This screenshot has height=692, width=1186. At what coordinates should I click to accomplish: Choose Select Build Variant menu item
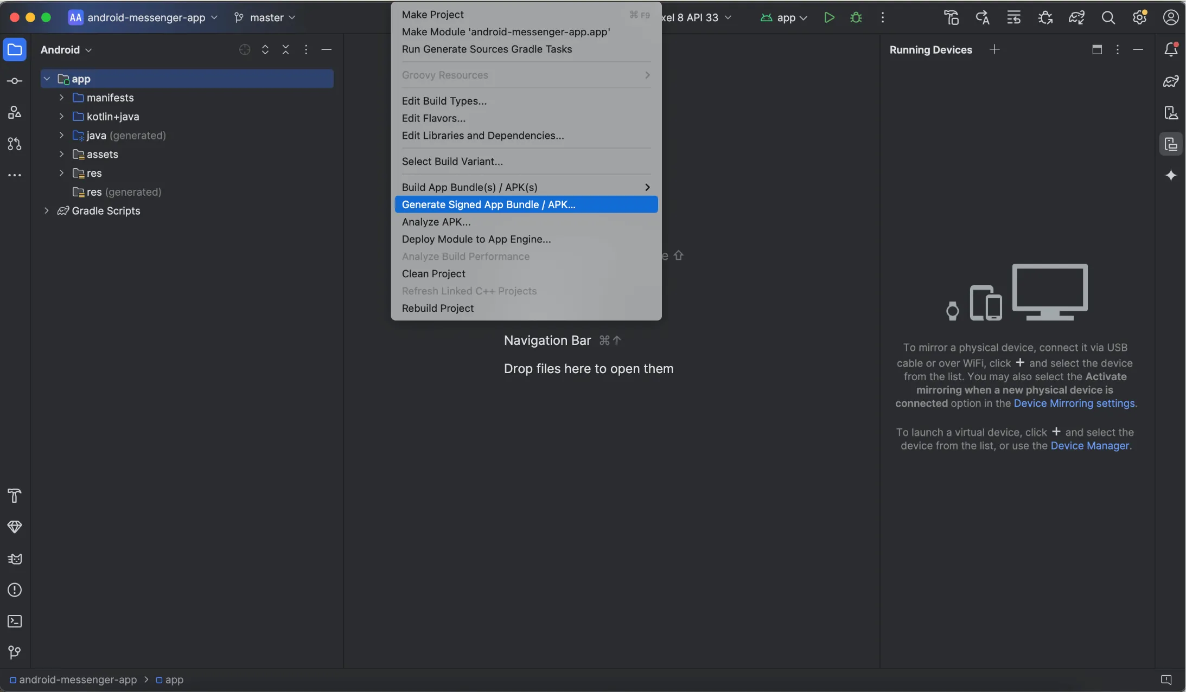tap(526, 162)
